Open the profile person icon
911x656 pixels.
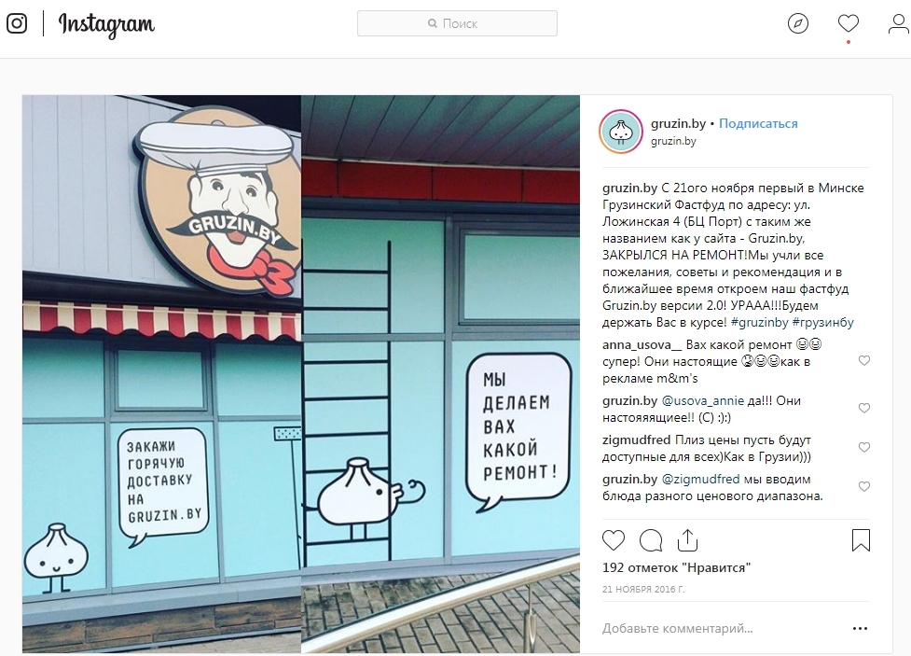tap(899, 23)
